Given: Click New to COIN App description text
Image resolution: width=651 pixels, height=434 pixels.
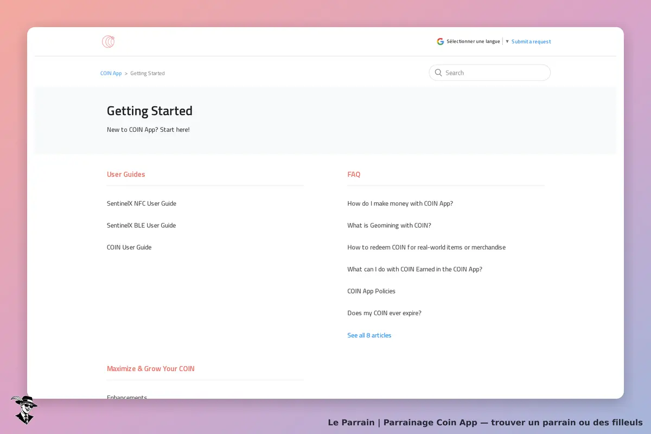Looking at the screenshot, I should pyautogui.click(x=148, y=130).
